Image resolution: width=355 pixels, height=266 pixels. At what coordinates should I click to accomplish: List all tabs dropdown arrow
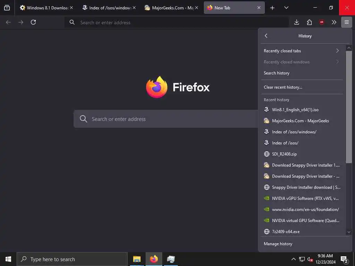[x=286, y=8]
